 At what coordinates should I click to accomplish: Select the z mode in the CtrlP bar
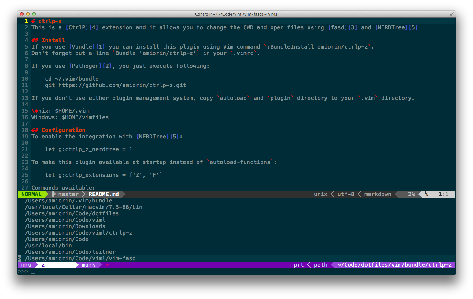[x=43, y=265]
